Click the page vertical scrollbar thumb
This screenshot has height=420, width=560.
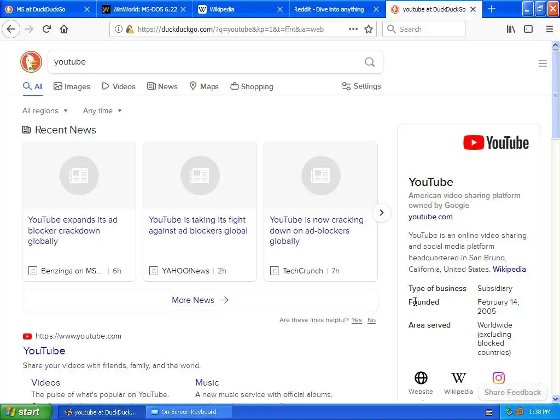555,95
